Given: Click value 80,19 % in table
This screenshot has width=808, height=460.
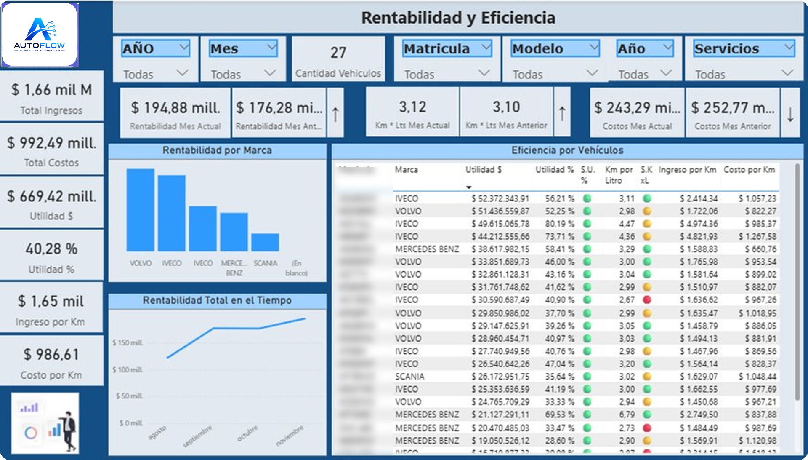Looking at the screenshot, I should pyautogui.click(x=560, y=224).
